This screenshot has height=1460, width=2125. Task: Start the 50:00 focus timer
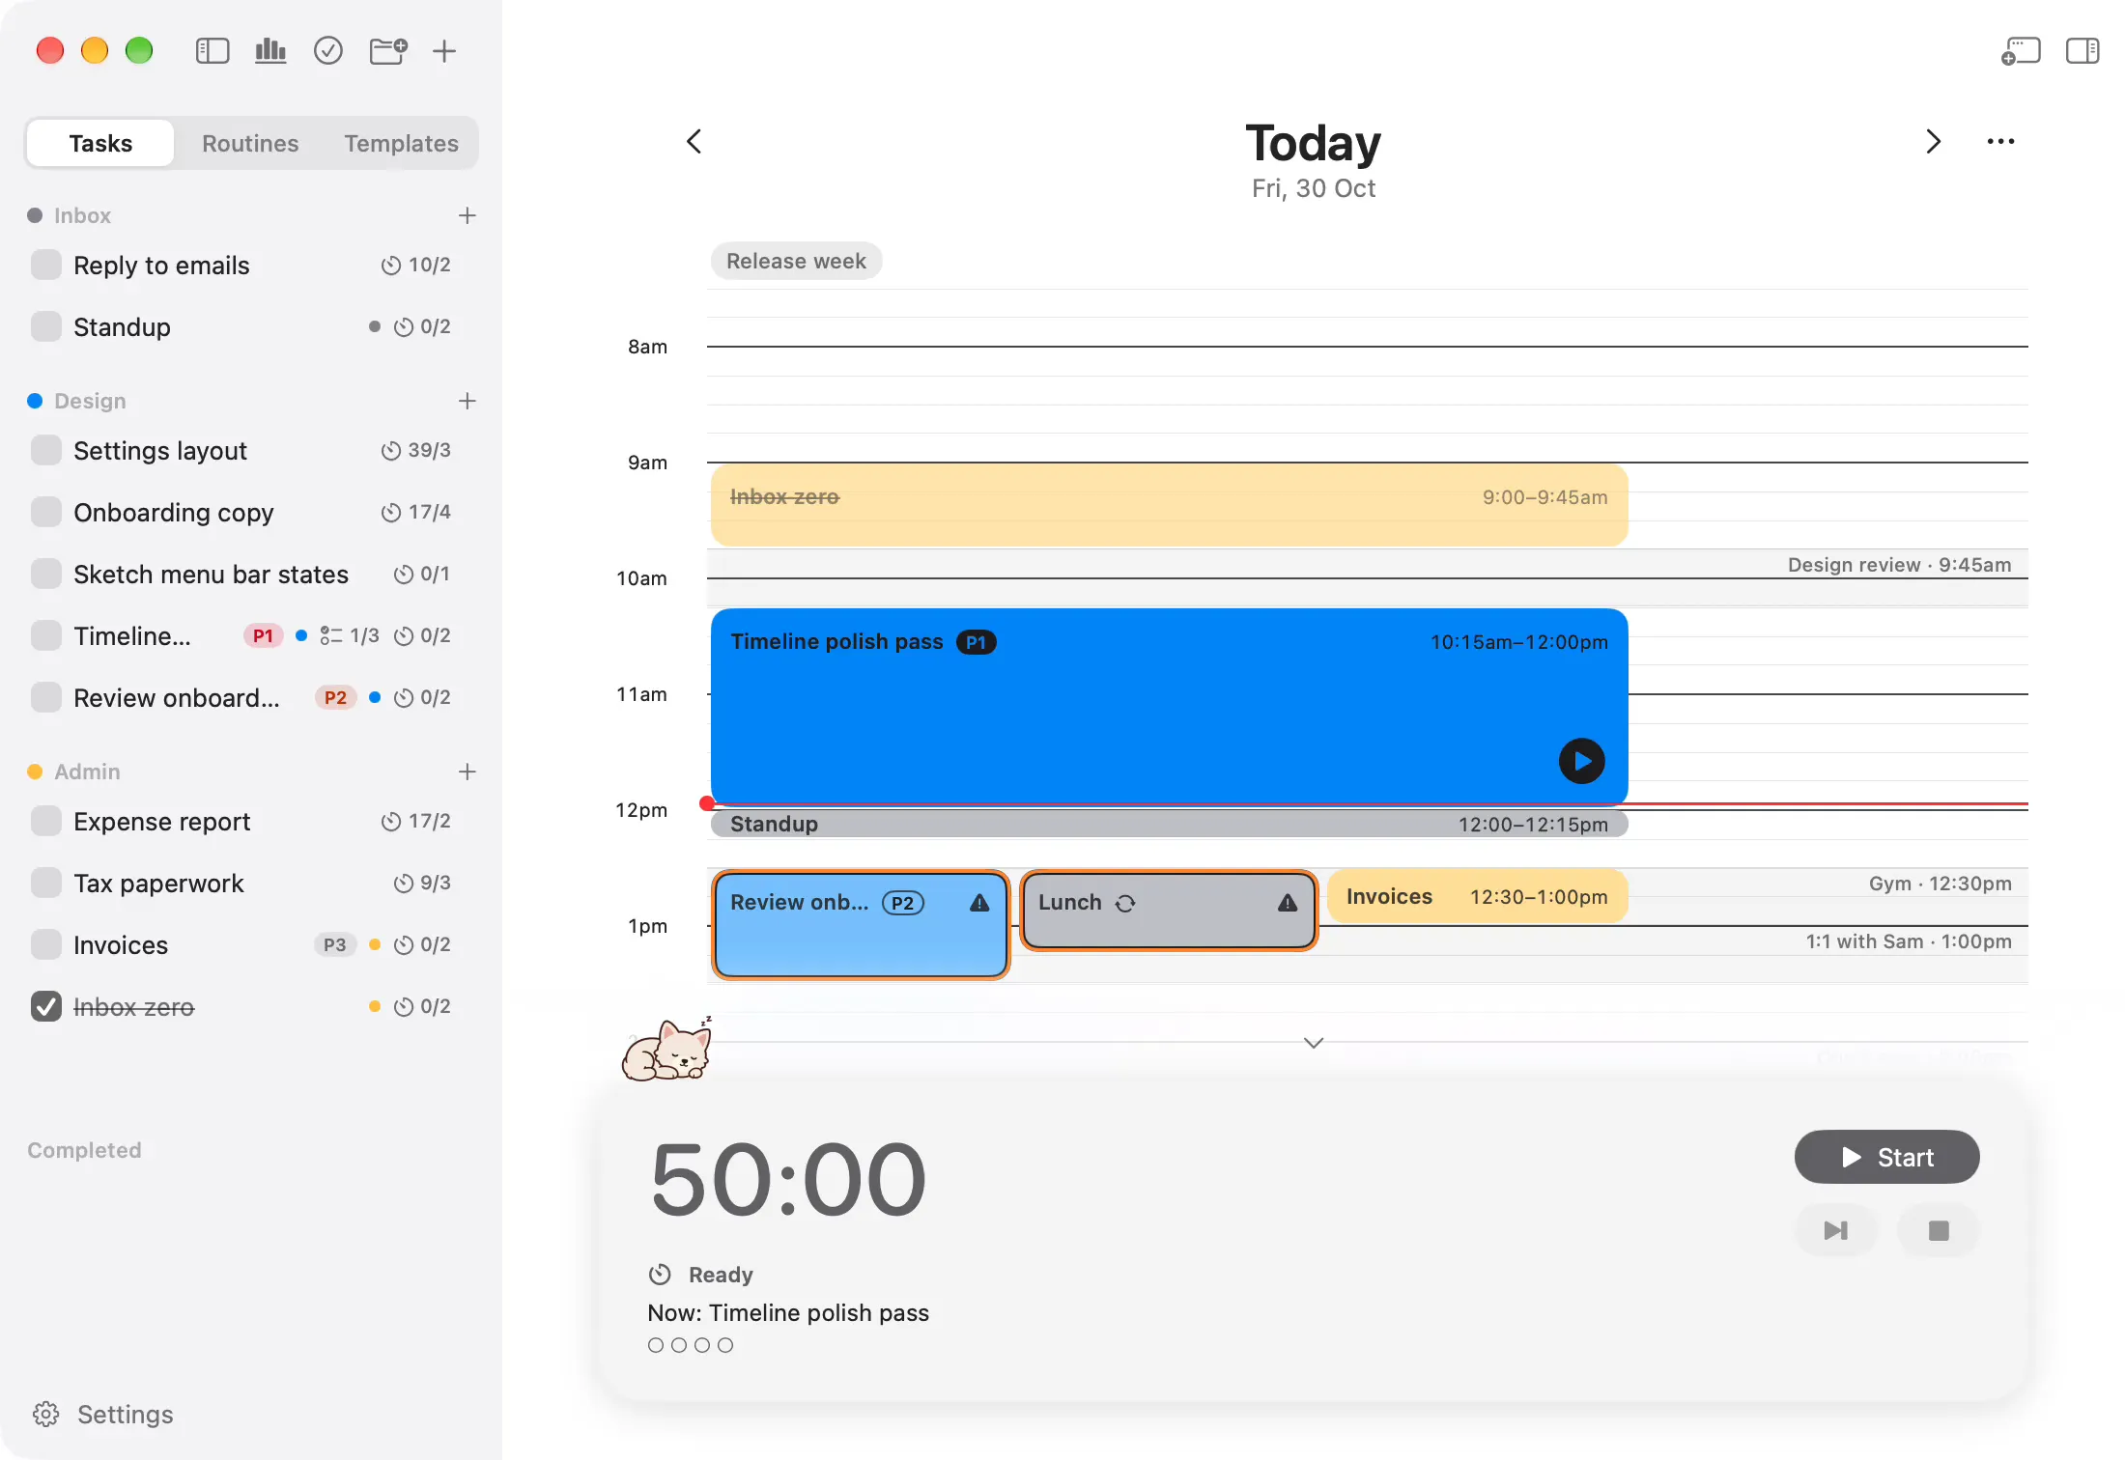(x=1886, y=1157)
